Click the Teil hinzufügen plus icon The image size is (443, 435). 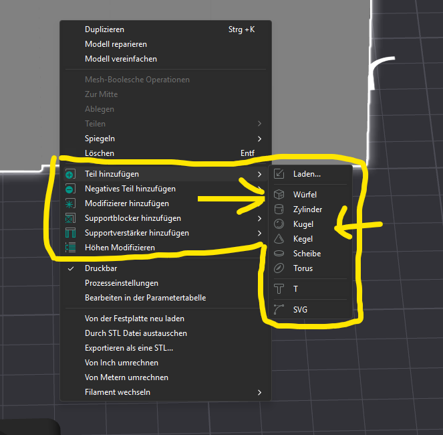pos(70,174)
